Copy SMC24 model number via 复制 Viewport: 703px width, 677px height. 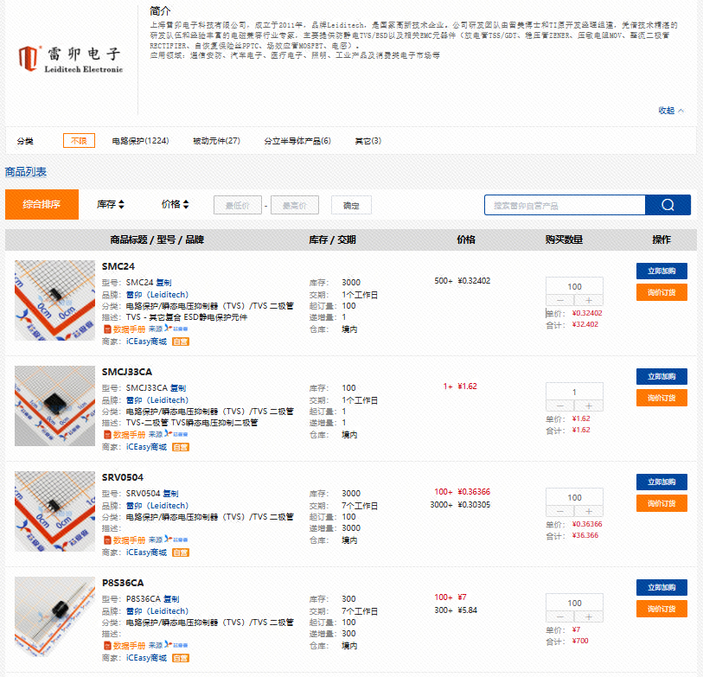[x=163, y=283]
